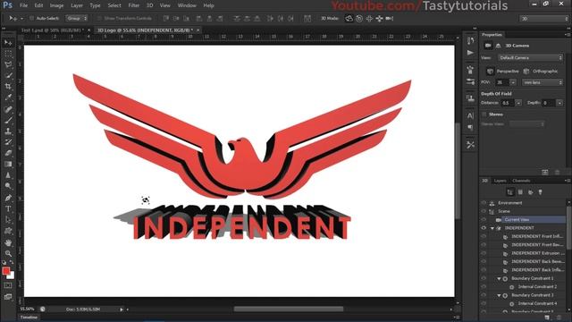Select the Brush tool

click(x=8, y=120)
